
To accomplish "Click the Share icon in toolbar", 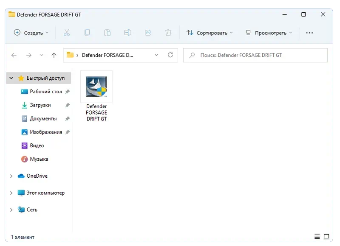I will tap(148, 33).
